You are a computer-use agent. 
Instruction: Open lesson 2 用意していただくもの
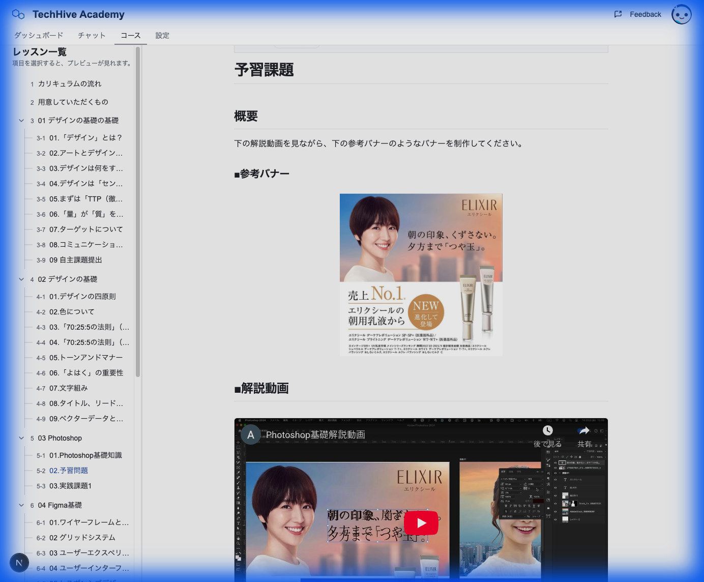[73, 102]
